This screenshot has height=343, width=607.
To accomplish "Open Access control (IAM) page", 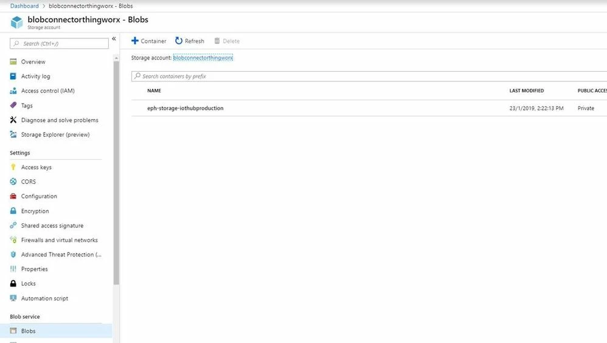I will pos(47,91).
